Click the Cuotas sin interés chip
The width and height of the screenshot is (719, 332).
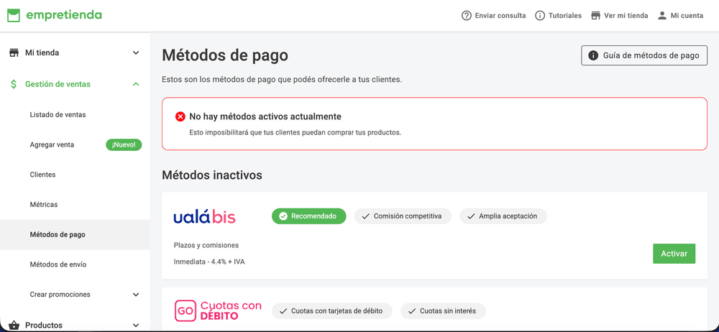point(443,311)
